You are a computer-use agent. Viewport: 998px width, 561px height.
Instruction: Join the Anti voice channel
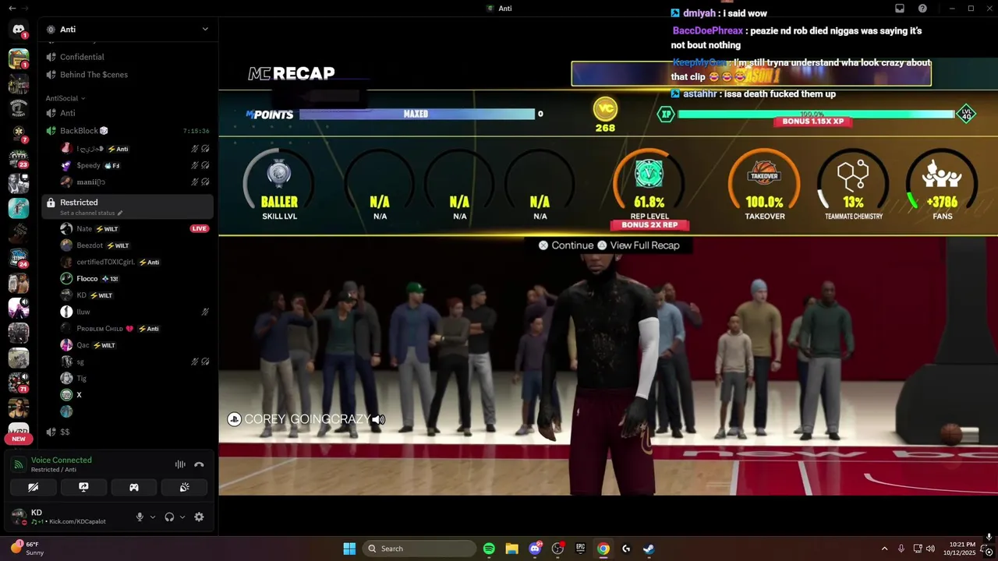(127, 113)
